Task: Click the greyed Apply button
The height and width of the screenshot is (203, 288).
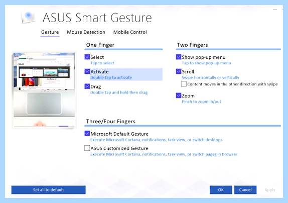Action: point(270,190)
